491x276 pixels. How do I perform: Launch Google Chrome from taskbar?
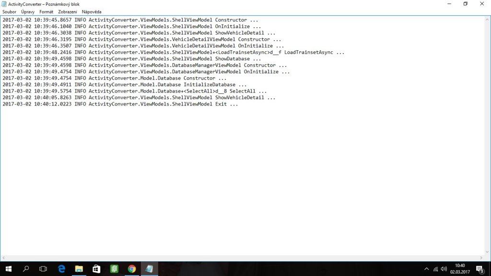pos(131,269)
